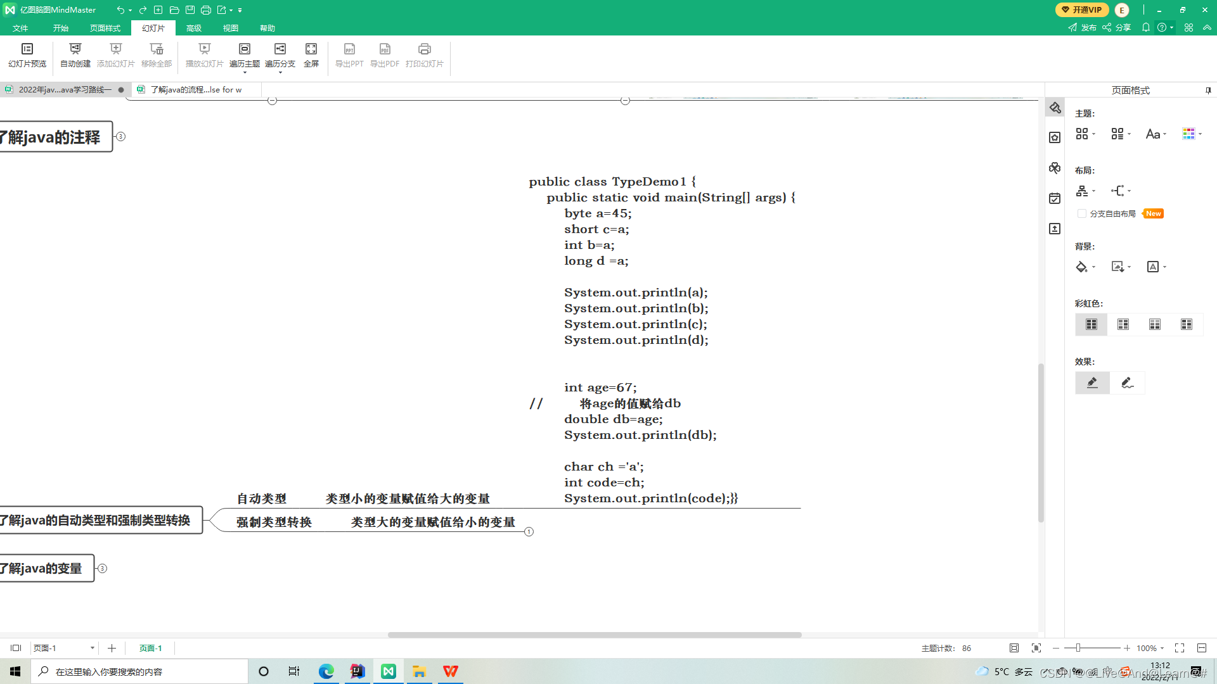The image size is (1217, 684).
Task: Click the 全屏 fullscreen icon
Action: coord(311,54)
